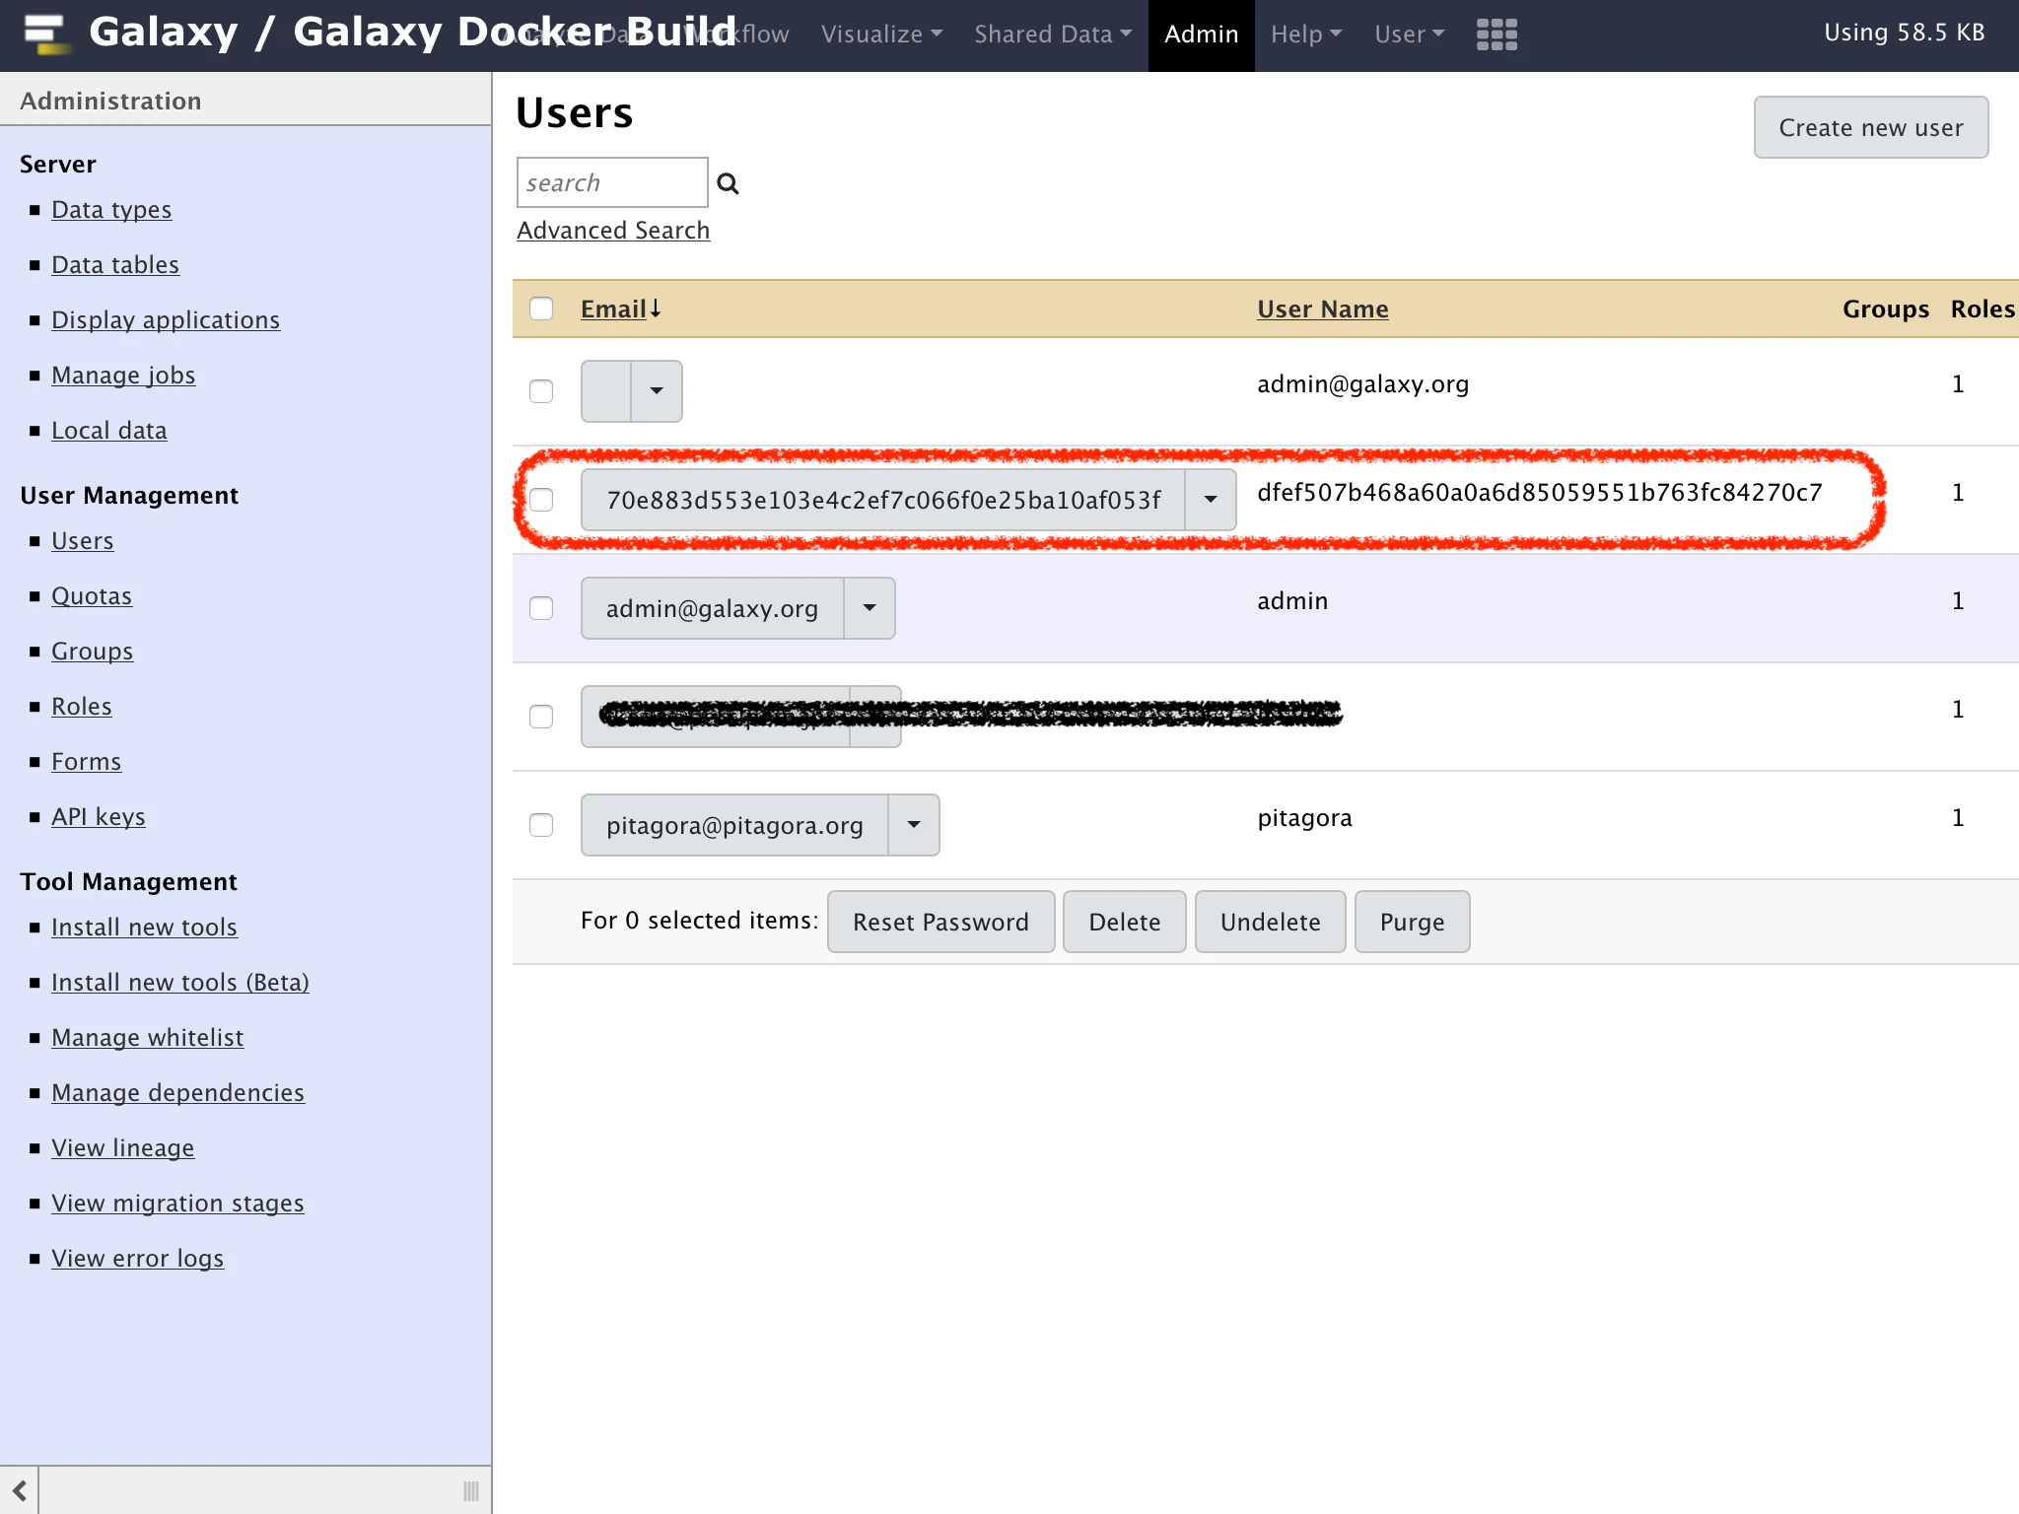Open Manage jobs link
This screenshot has width=2019, height=1514.
(123, 376)
